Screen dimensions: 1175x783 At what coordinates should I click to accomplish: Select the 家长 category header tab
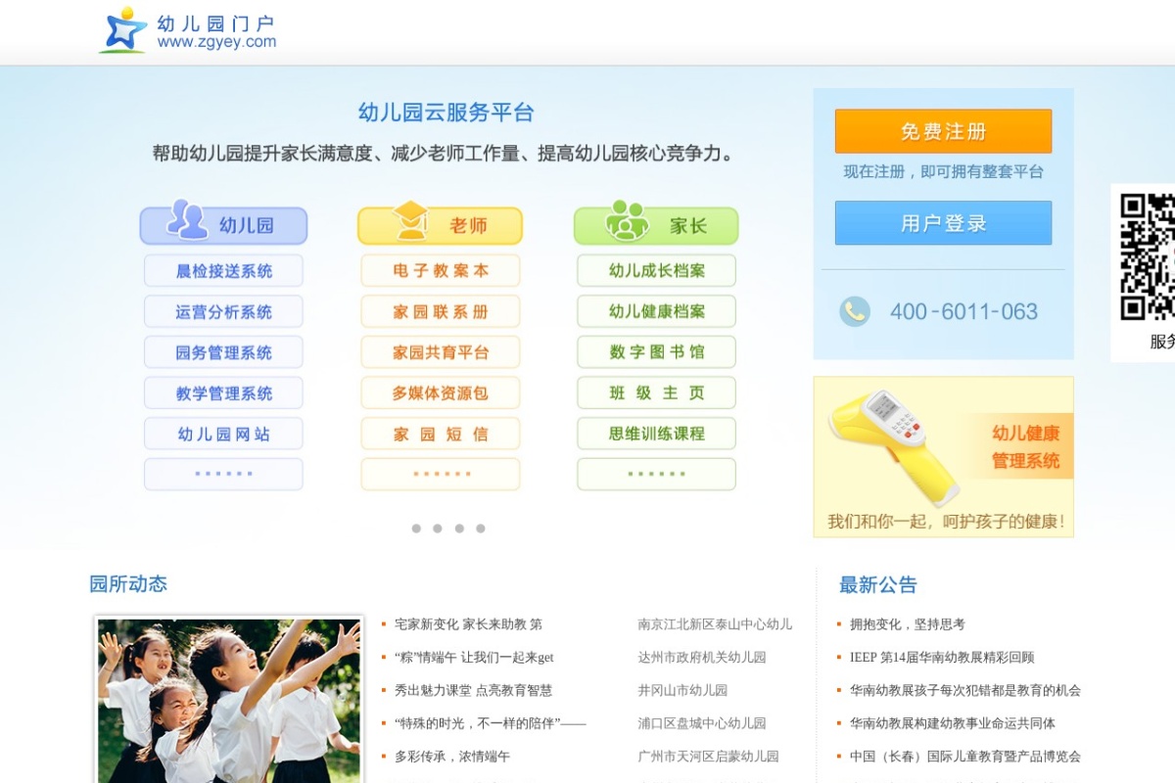(x=656, y=225)
